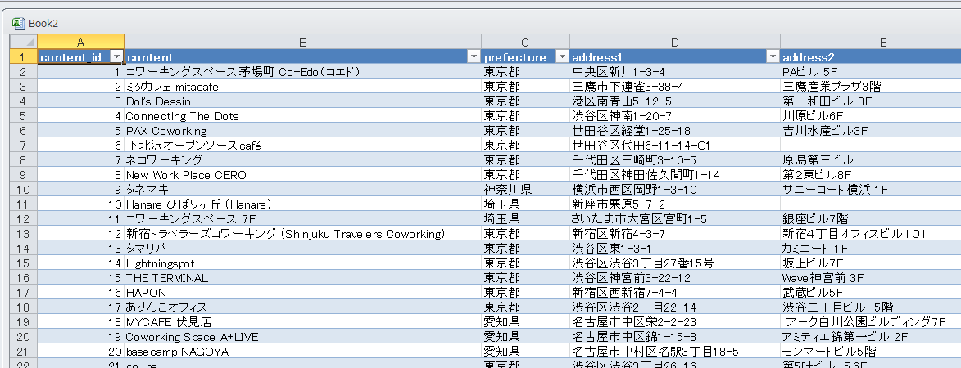Click cell 'basecamp NAGOYA'
Image resolution: width=961 pixels, height=368 pixels.
point(303,350)
